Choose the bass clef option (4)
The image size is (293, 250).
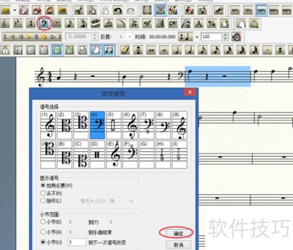(x=97, y=125)
